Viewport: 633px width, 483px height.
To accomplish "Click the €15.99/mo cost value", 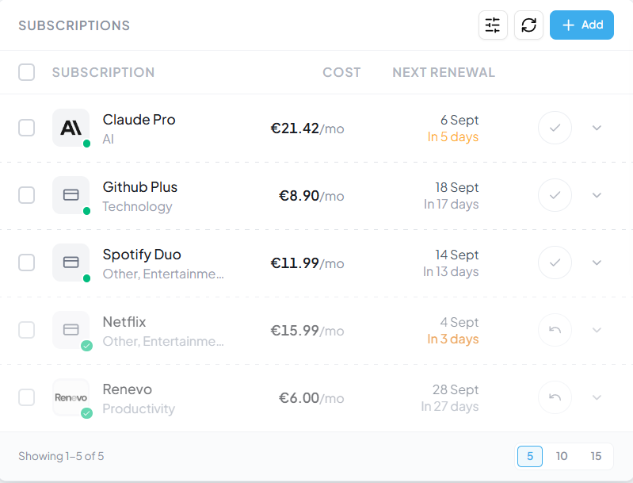I will tap(307, 331).
